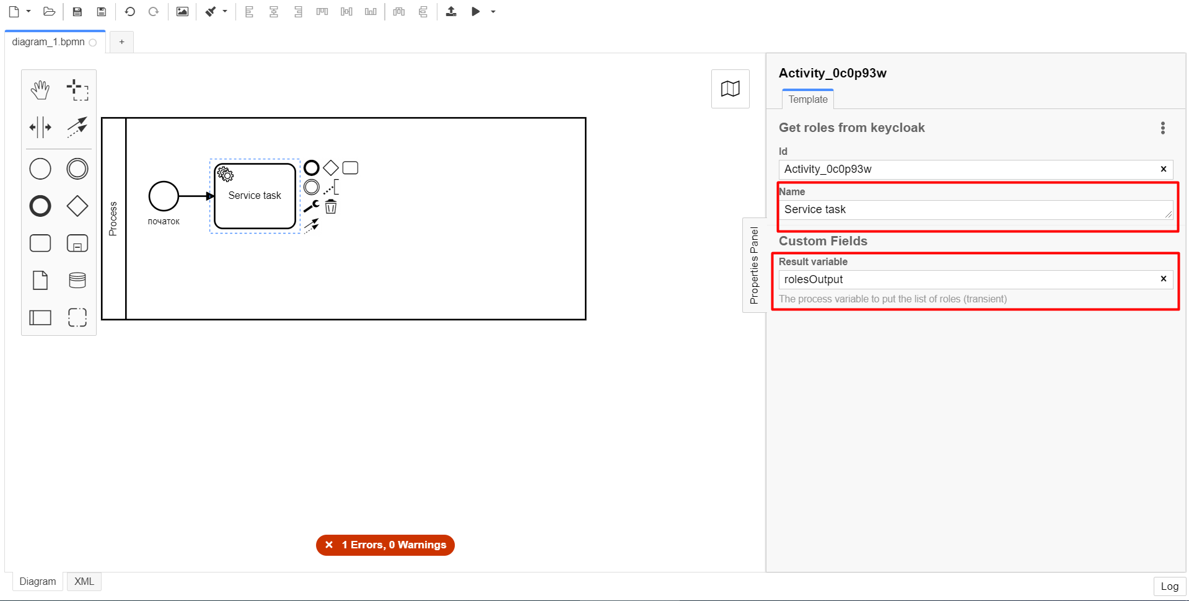Clear the rolesOutput result variable
Image resolution: width=1189 pixels, height=601 pixels.
[1164, 279]
